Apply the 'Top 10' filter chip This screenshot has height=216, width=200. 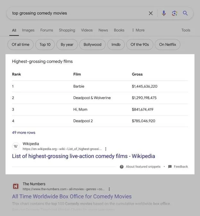point(45,44)
